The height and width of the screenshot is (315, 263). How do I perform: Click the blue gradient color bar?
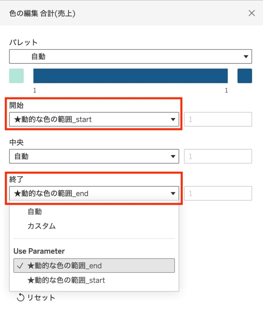(x=130, y=76)
